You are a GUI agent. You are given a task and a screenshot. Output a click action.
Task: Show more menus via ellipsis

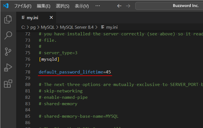(x=98, y=6)
